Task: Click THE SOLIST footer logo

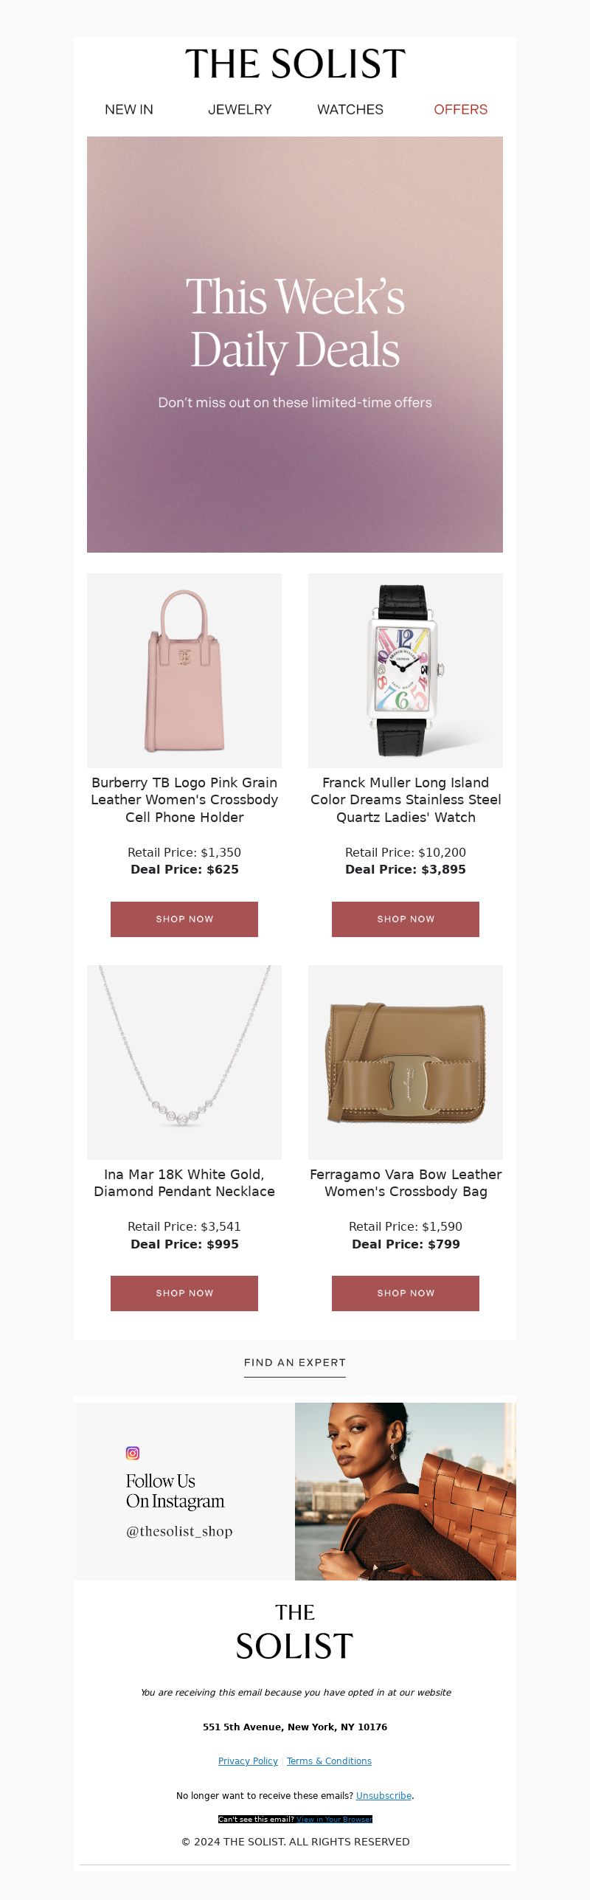Action: 295,1632
